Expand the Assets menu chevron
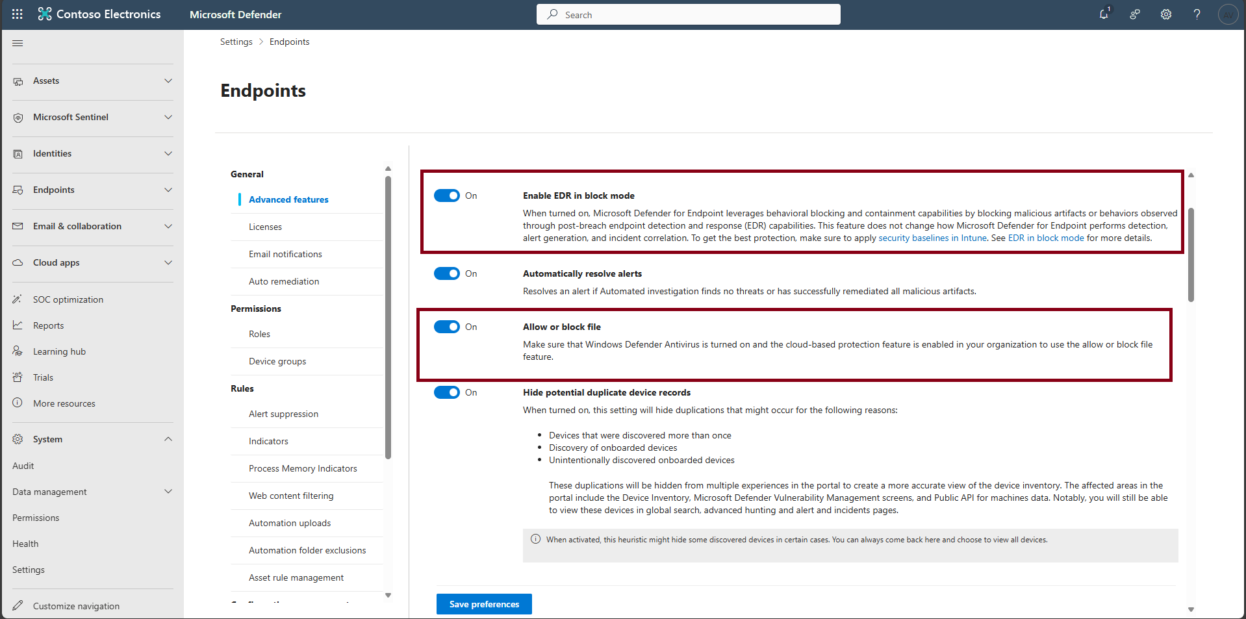Viewport: 1246px width, 619px height. 168,81
